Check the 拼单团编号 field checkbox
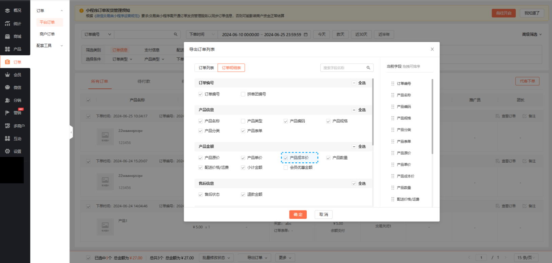 point(243,94)
